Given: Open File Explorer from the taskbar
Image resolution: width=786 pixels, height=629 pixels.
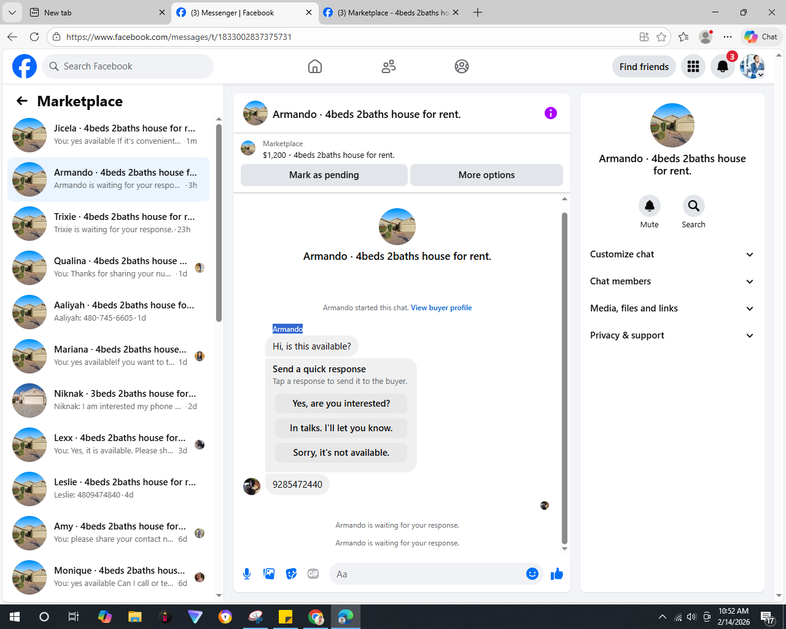Looking at the screenshot, I should [135, 617].
